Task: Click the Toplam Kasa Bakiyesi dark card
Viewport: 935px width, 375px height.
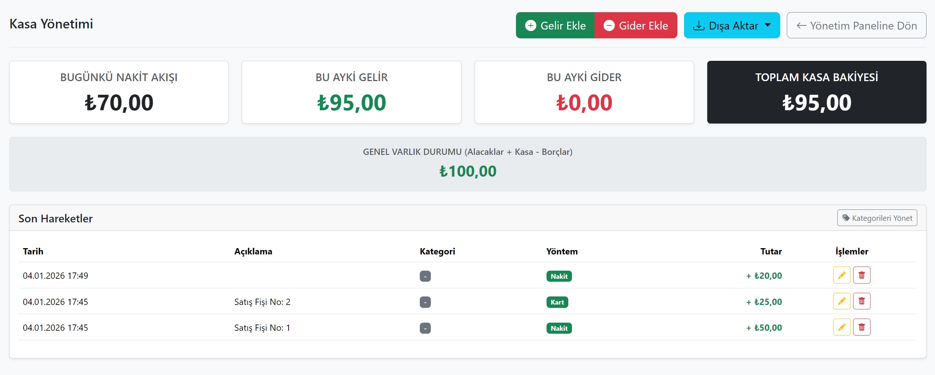Action: click(x=816, y=92)
